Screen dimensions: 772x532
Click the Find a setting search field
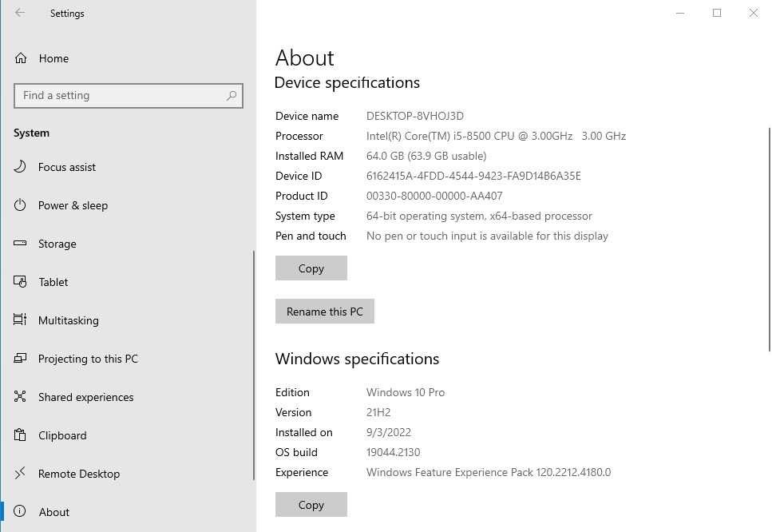[x=120, y=96]
